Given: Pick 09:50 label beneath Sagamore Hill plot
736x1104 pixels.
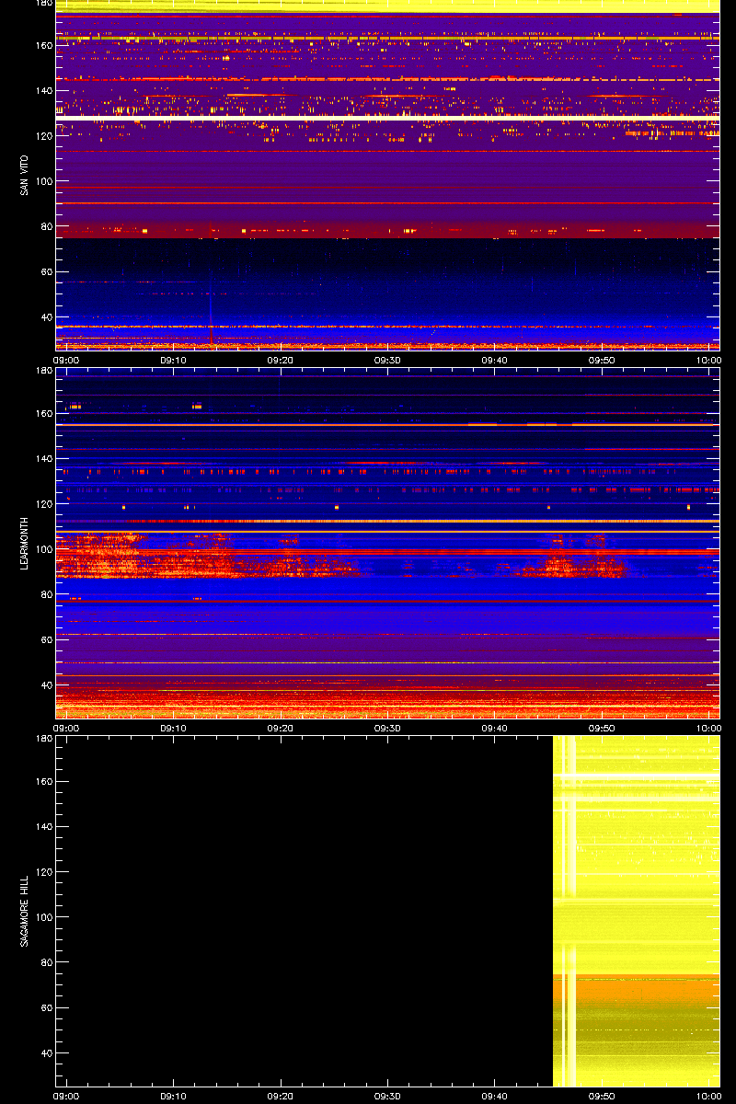Looking at the screenshot, I should point(603,1096).
